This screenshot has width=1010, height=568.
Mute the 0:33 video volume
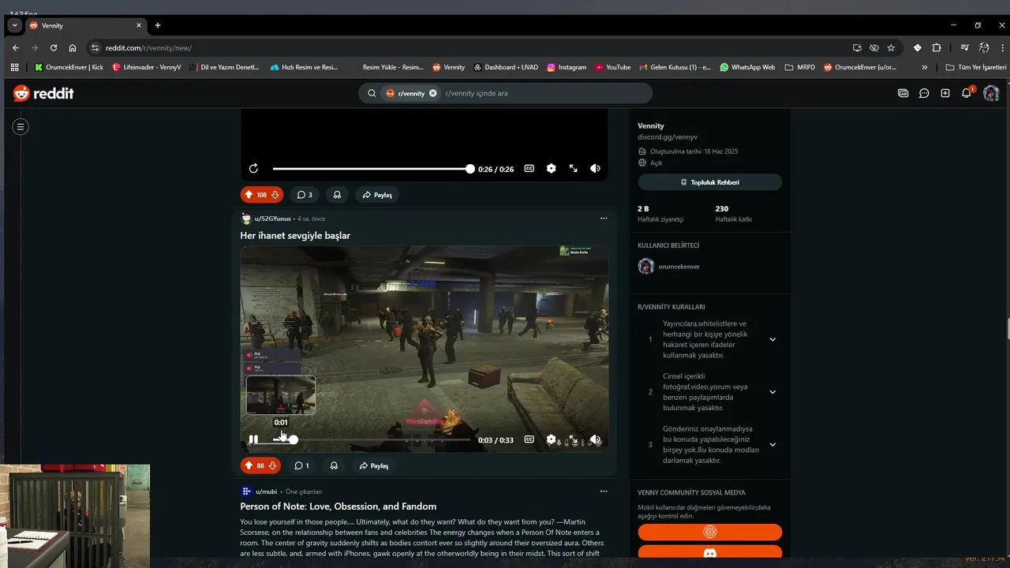pyautogui.click(x=595, y=439)
